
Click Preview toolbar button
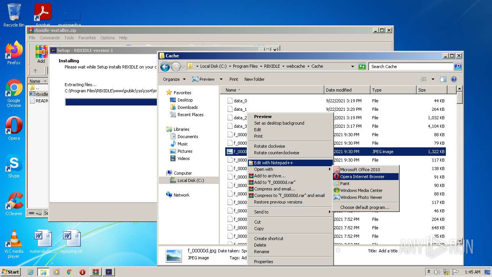(203, 79)
